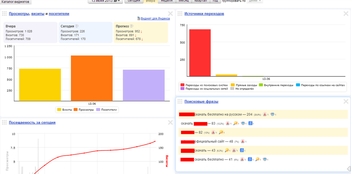Click orange magnifier icon in the 43 row
351x174 pixels.
[227, 151]
